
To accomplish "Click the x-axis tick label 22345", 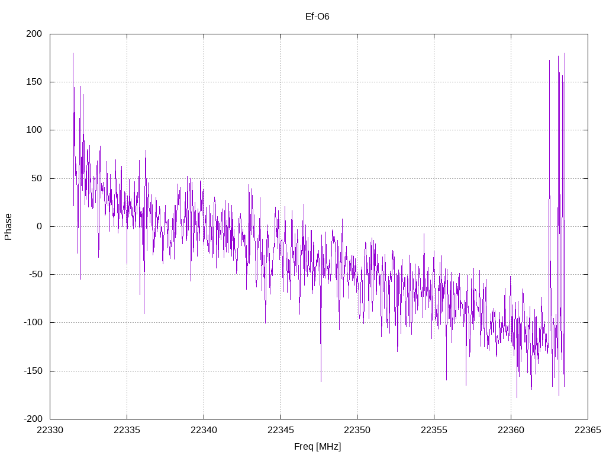I will [281, 430].
